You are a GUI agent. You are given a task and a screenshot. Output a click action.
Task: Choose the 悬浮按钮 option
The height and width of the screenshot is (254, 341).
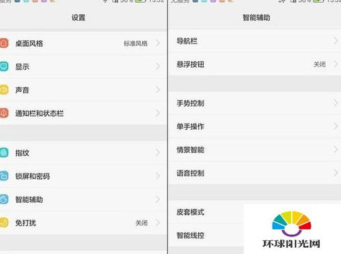point(255,64)
